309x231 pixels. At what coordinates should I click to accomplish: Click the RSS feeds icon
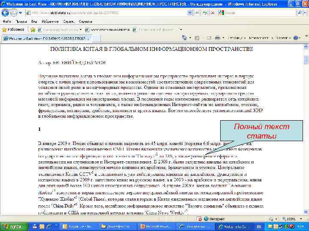click(197, 38)
